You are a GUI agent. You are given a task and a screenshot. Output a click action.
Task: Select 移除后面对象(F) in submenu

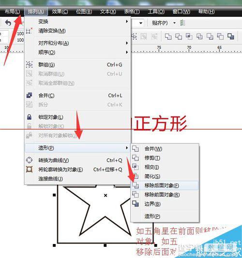coord(165,186)
